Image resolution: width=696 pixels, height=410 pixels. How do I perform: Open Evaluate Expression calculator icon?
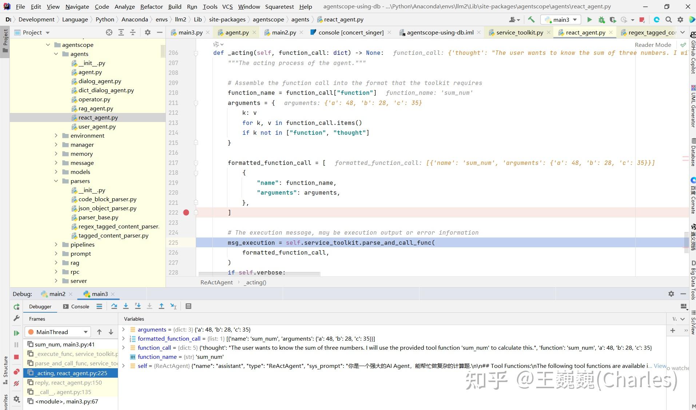point(188,306)
